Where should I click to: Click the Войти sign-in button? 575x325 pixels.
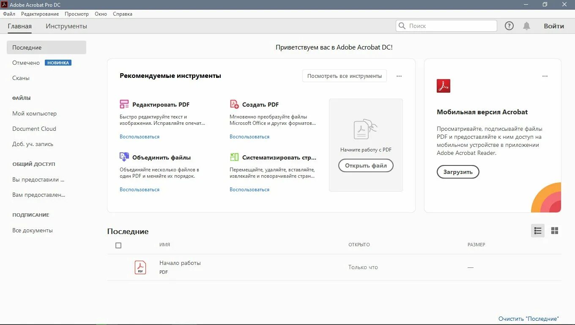click(554, 26)
